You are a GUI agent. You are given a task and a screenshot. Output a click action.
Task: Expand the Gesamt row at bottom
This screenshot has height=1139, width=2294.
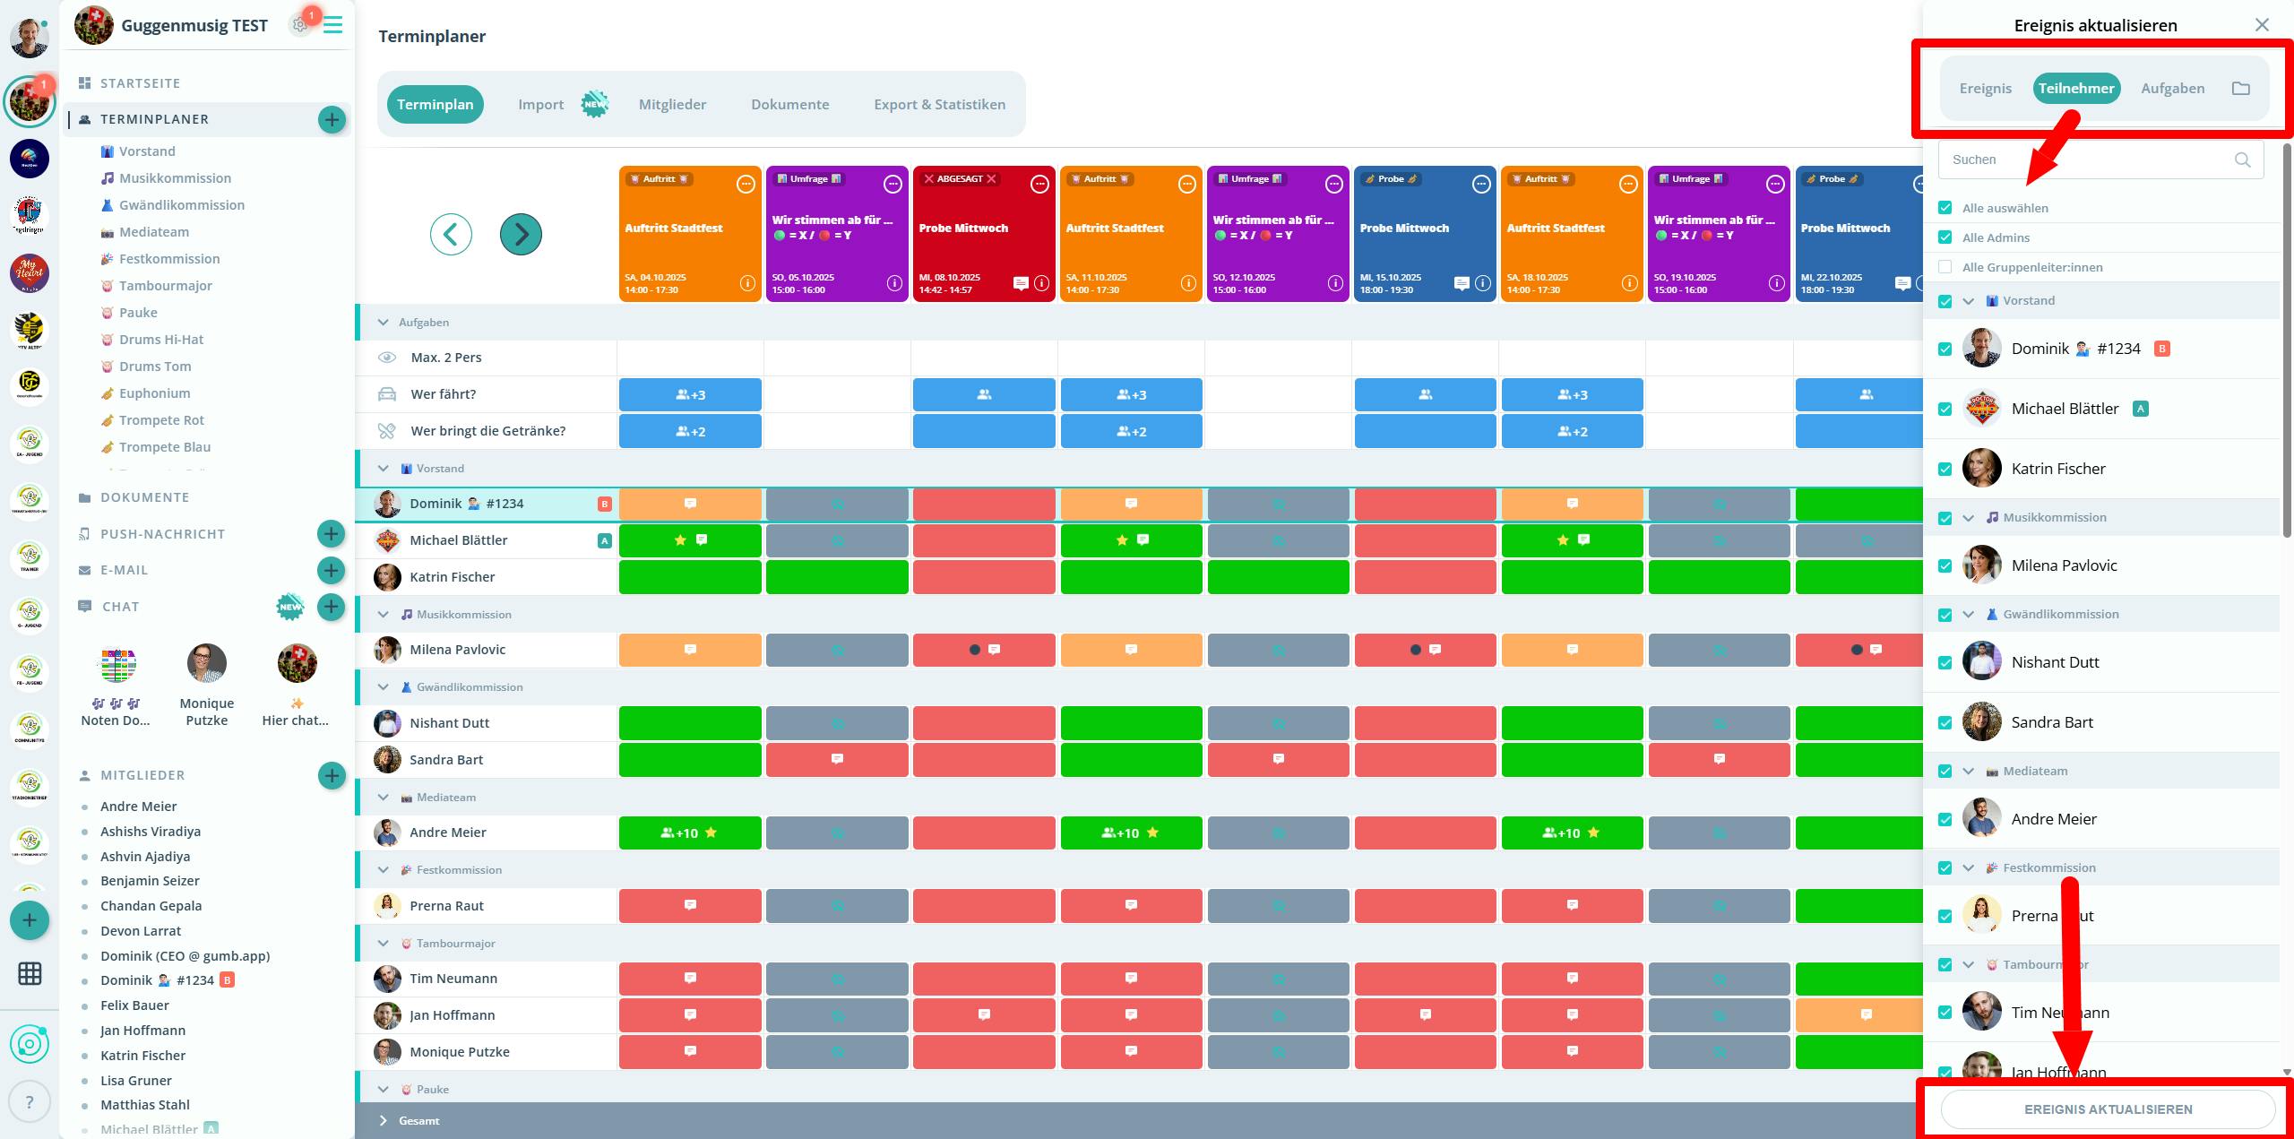point(384,1120)
